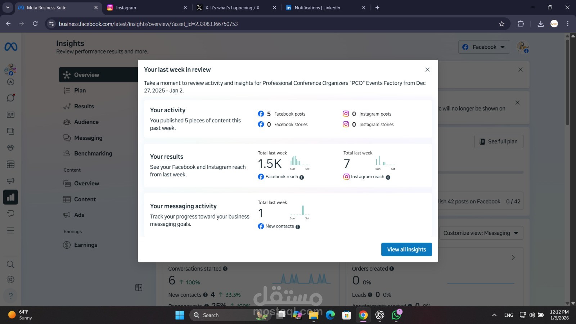This screenshot has width=576, height=324.
Task: Expand the Customize view: Messaging dropdown
Action: point(481,233)
